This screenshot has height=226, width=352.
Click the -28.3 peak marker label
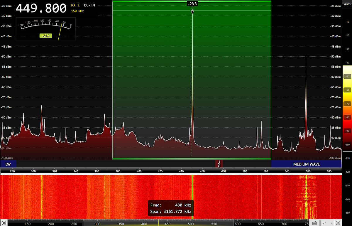pos(192,4)
